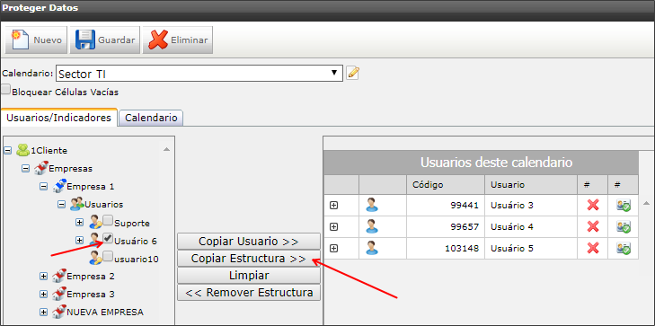The height and width of the screenshot is (326, 655).
Task: Collapse the Empresa 1 tree node
Action: [x=43, y=186]
